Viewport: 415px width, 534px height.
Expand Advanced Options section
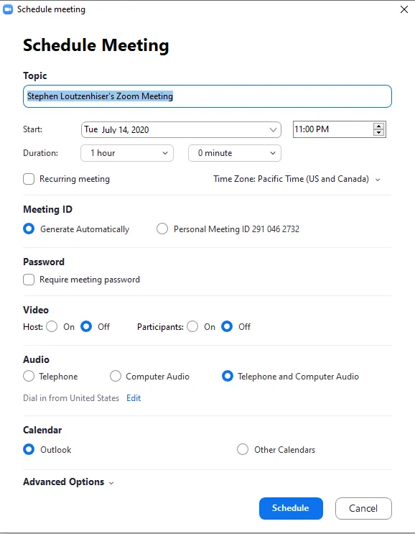point(68,482)
